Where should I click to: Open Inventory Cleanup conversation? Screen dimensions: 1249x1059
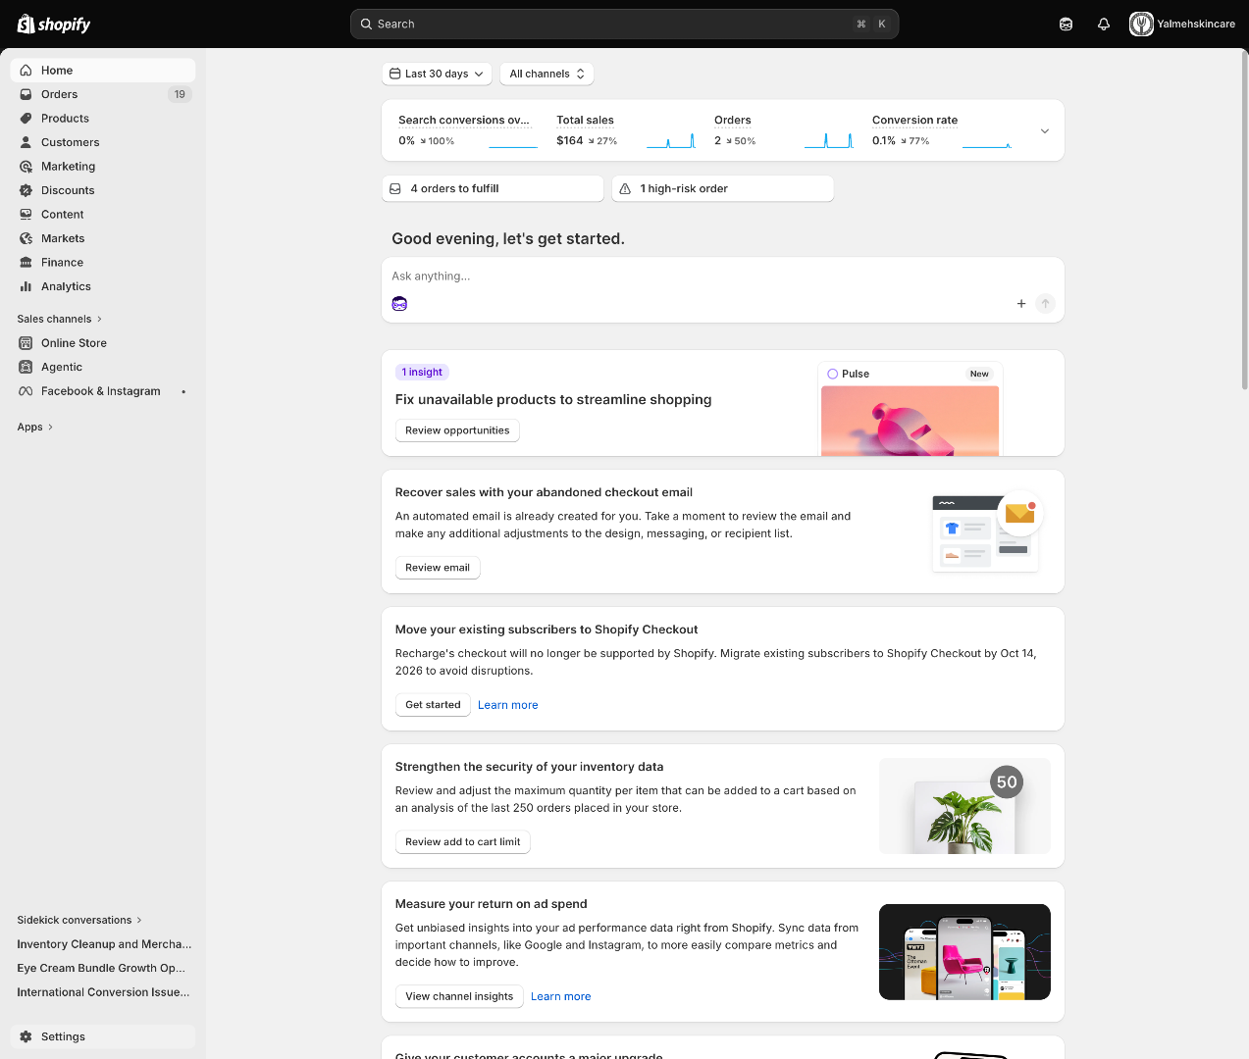click(x=103, y=944)
